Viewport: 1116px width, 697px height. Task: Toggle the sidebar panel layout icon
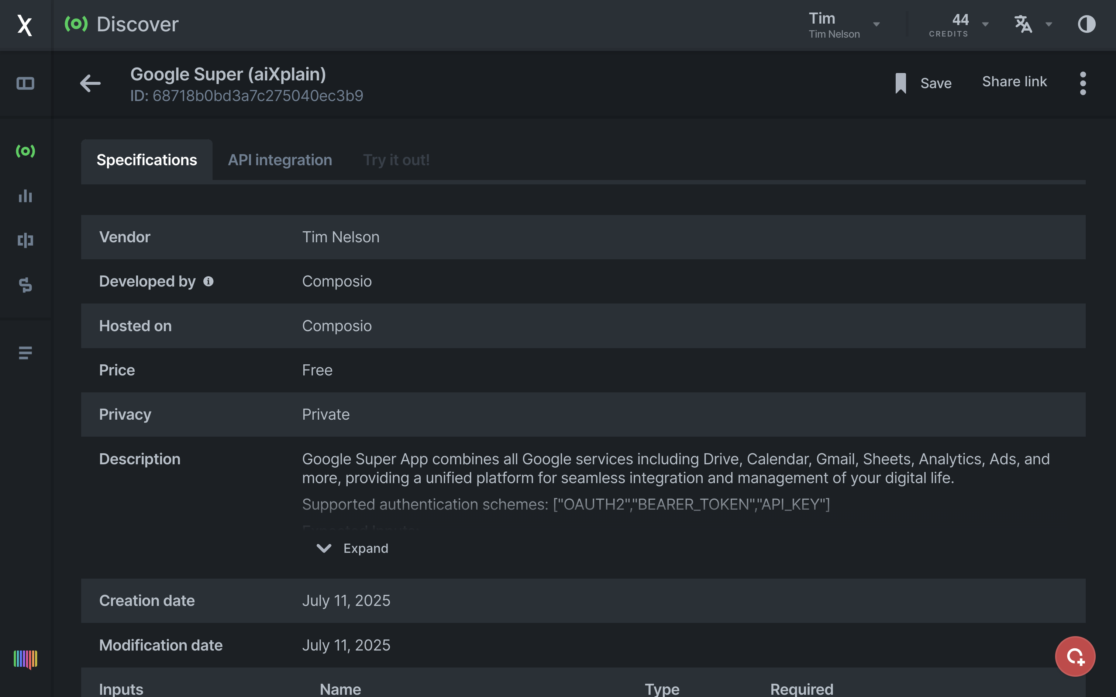click(25, 83)
